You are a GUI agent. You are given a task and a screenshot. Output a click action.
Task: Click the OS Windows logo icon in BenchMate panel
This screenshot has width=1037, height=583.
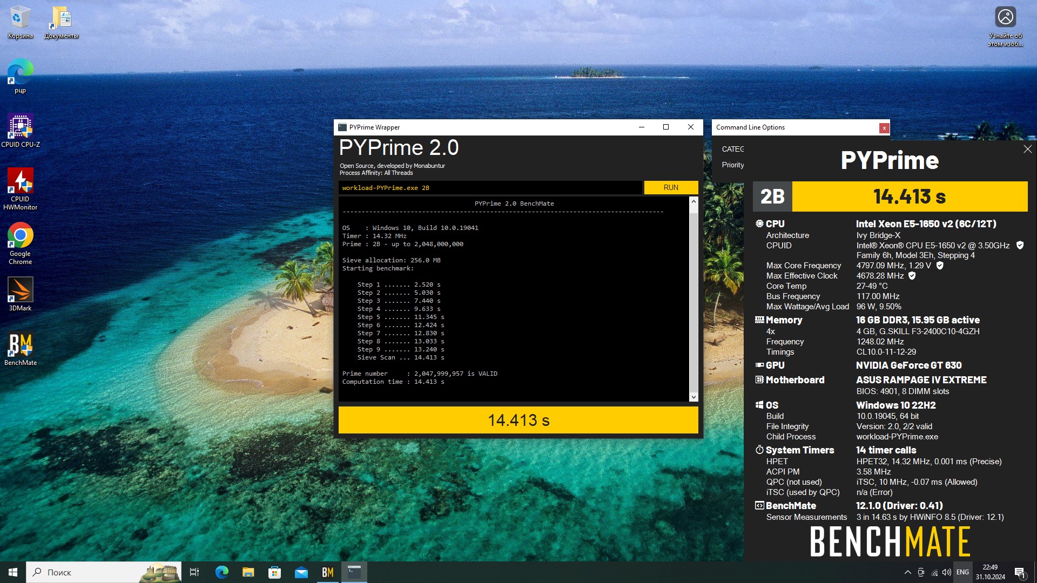(759, 405)
